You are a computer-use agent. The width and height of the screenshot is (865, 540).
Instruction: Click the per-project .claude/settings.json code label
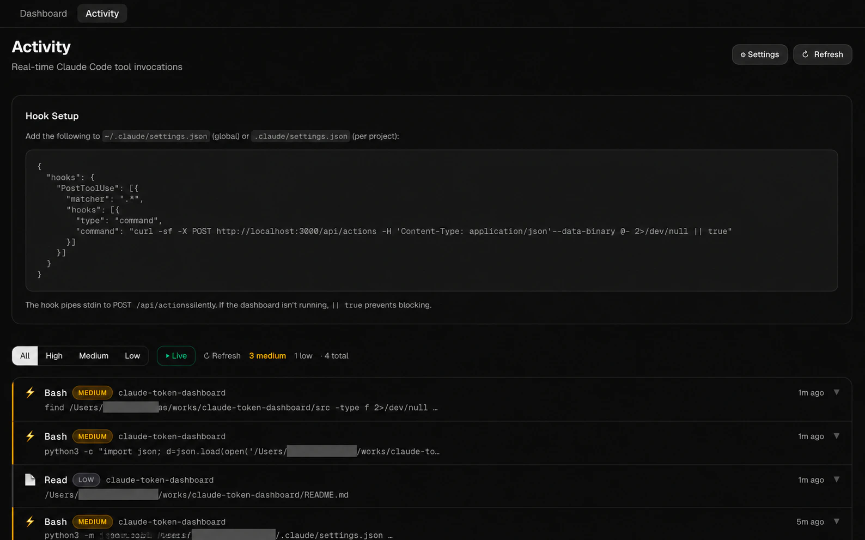[301, 136]
